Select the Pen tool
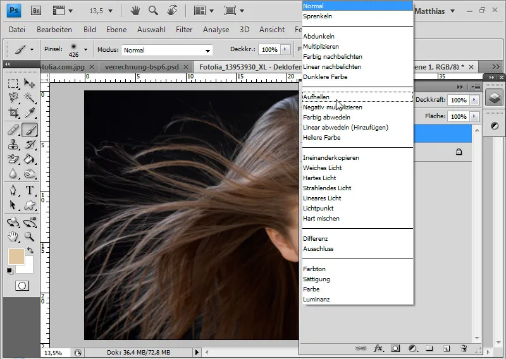The height and width of the screenshot is (359, 506). (13, 190)
